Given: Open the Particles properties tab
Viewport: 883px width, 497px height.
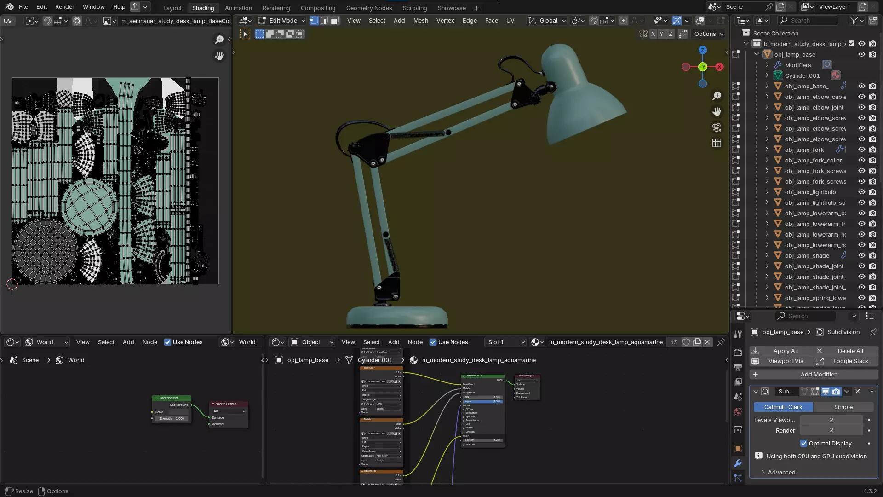Looking at the screenshot, I should tap(738, 478).
